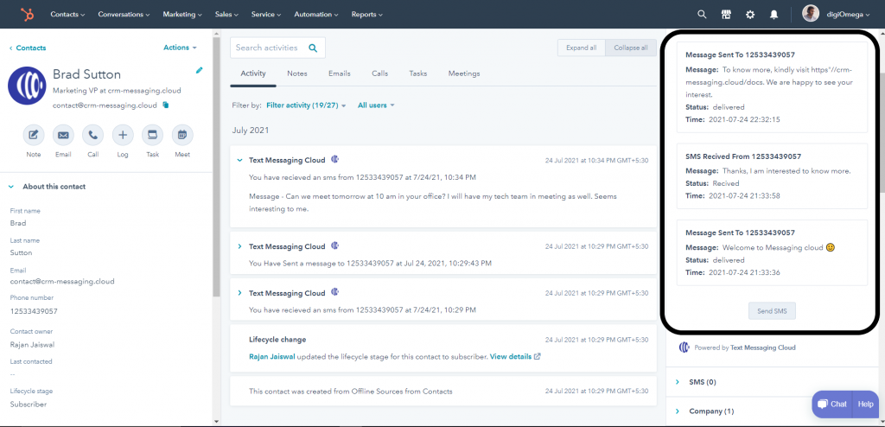Click the search icon in Search activities
The image size is (885, 427).
coord(313,48)
